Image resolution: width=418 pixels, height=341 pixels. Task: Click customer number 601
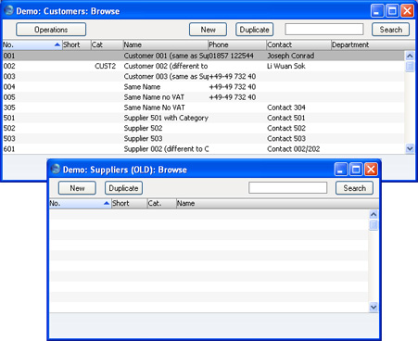[x=9, y=149]
